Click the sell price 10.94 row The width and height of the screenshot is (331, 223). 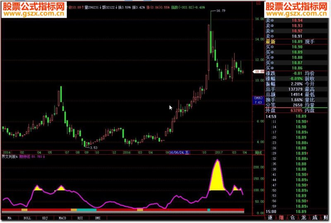297,21
